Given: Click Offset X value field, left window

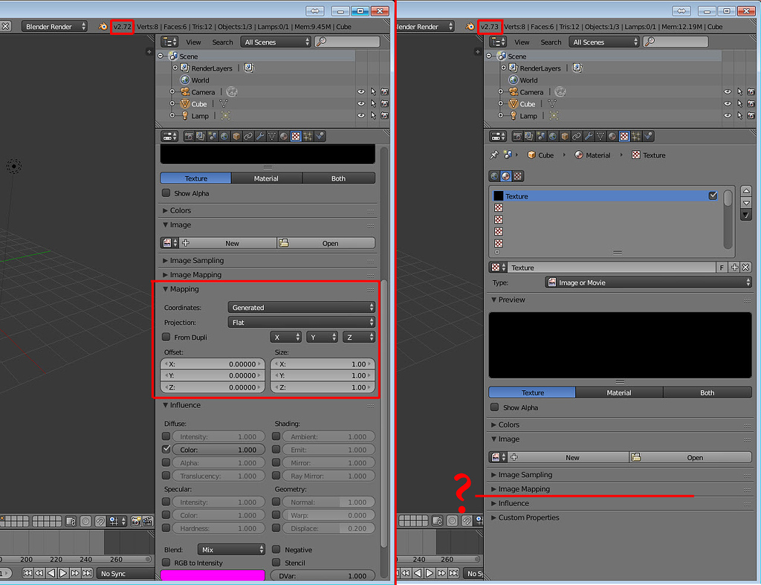Looking at the screenshot, I should click(x=213, y=364).
